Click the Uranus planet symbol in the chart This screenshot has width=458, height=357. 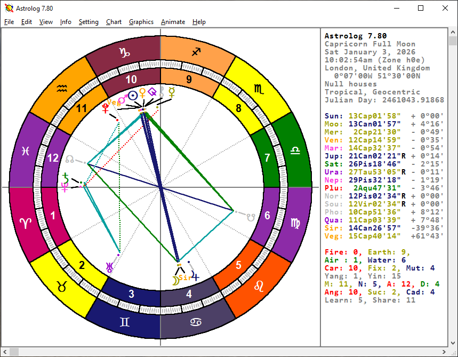(x=109, y=268)
